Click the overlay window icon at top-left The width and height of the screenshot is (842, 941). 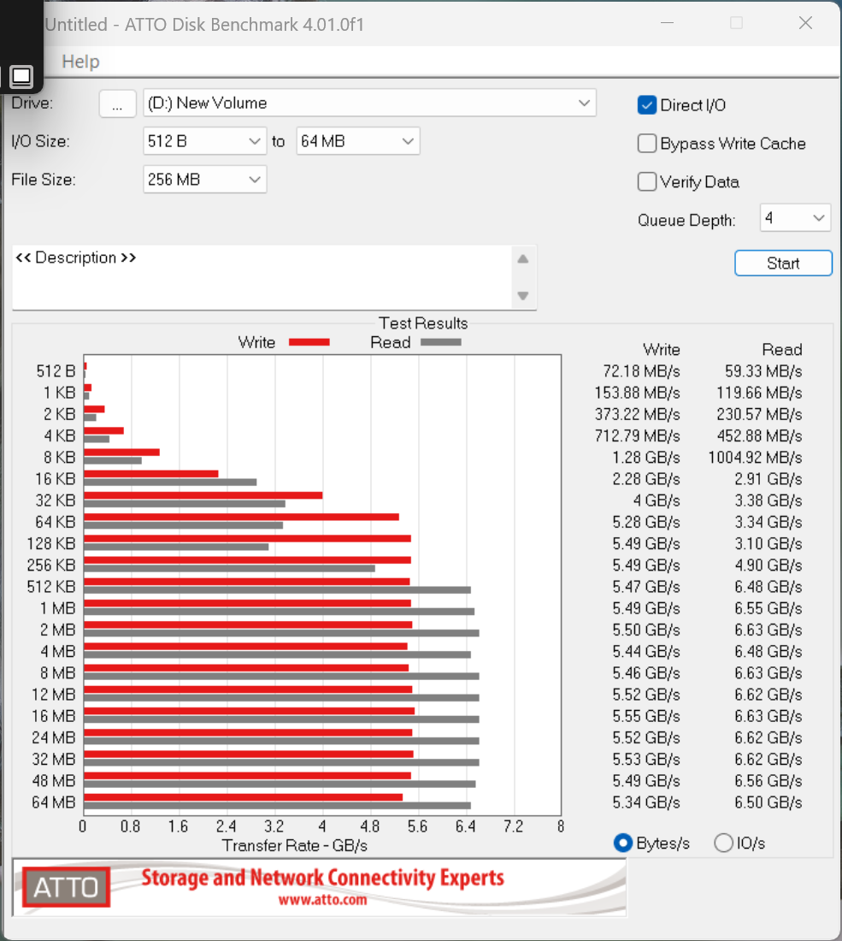point(21,75)
